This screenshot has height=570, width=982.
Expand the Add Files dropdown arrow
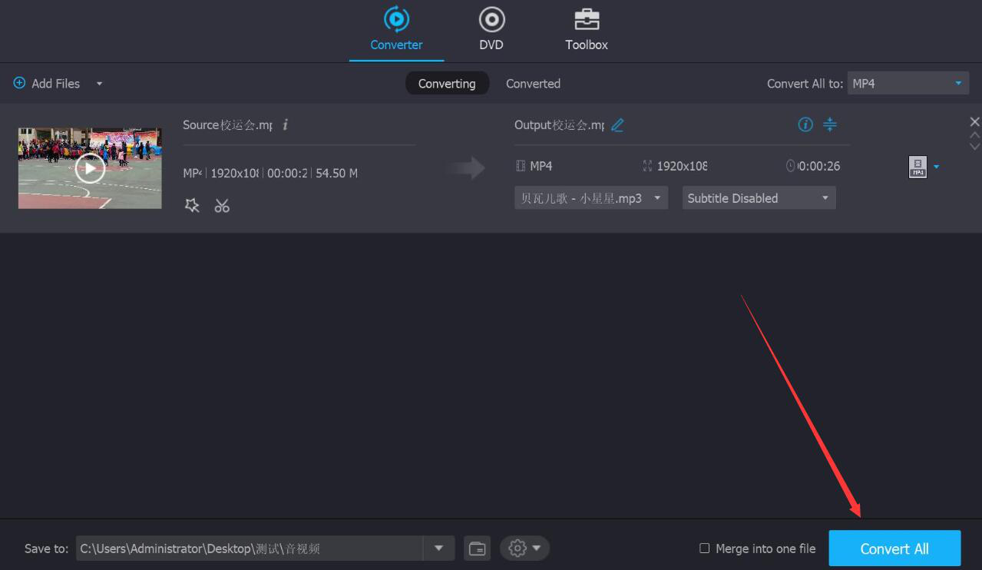coord(99,84)
